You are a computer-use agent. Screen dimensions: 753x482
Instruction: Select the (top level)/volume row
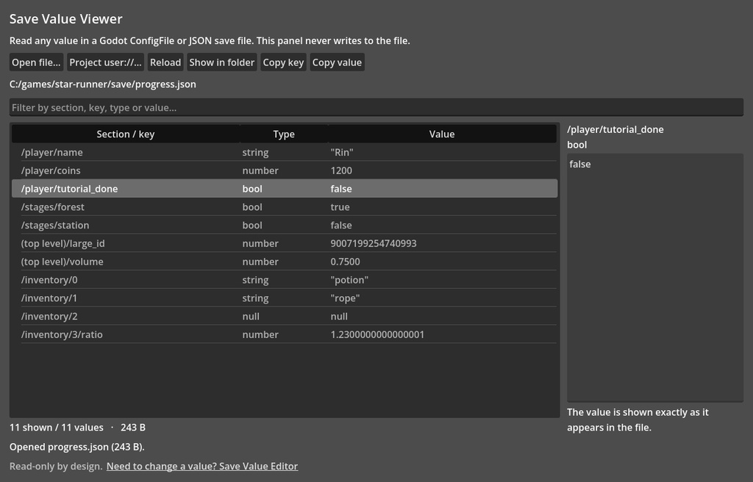click(285, 262)
